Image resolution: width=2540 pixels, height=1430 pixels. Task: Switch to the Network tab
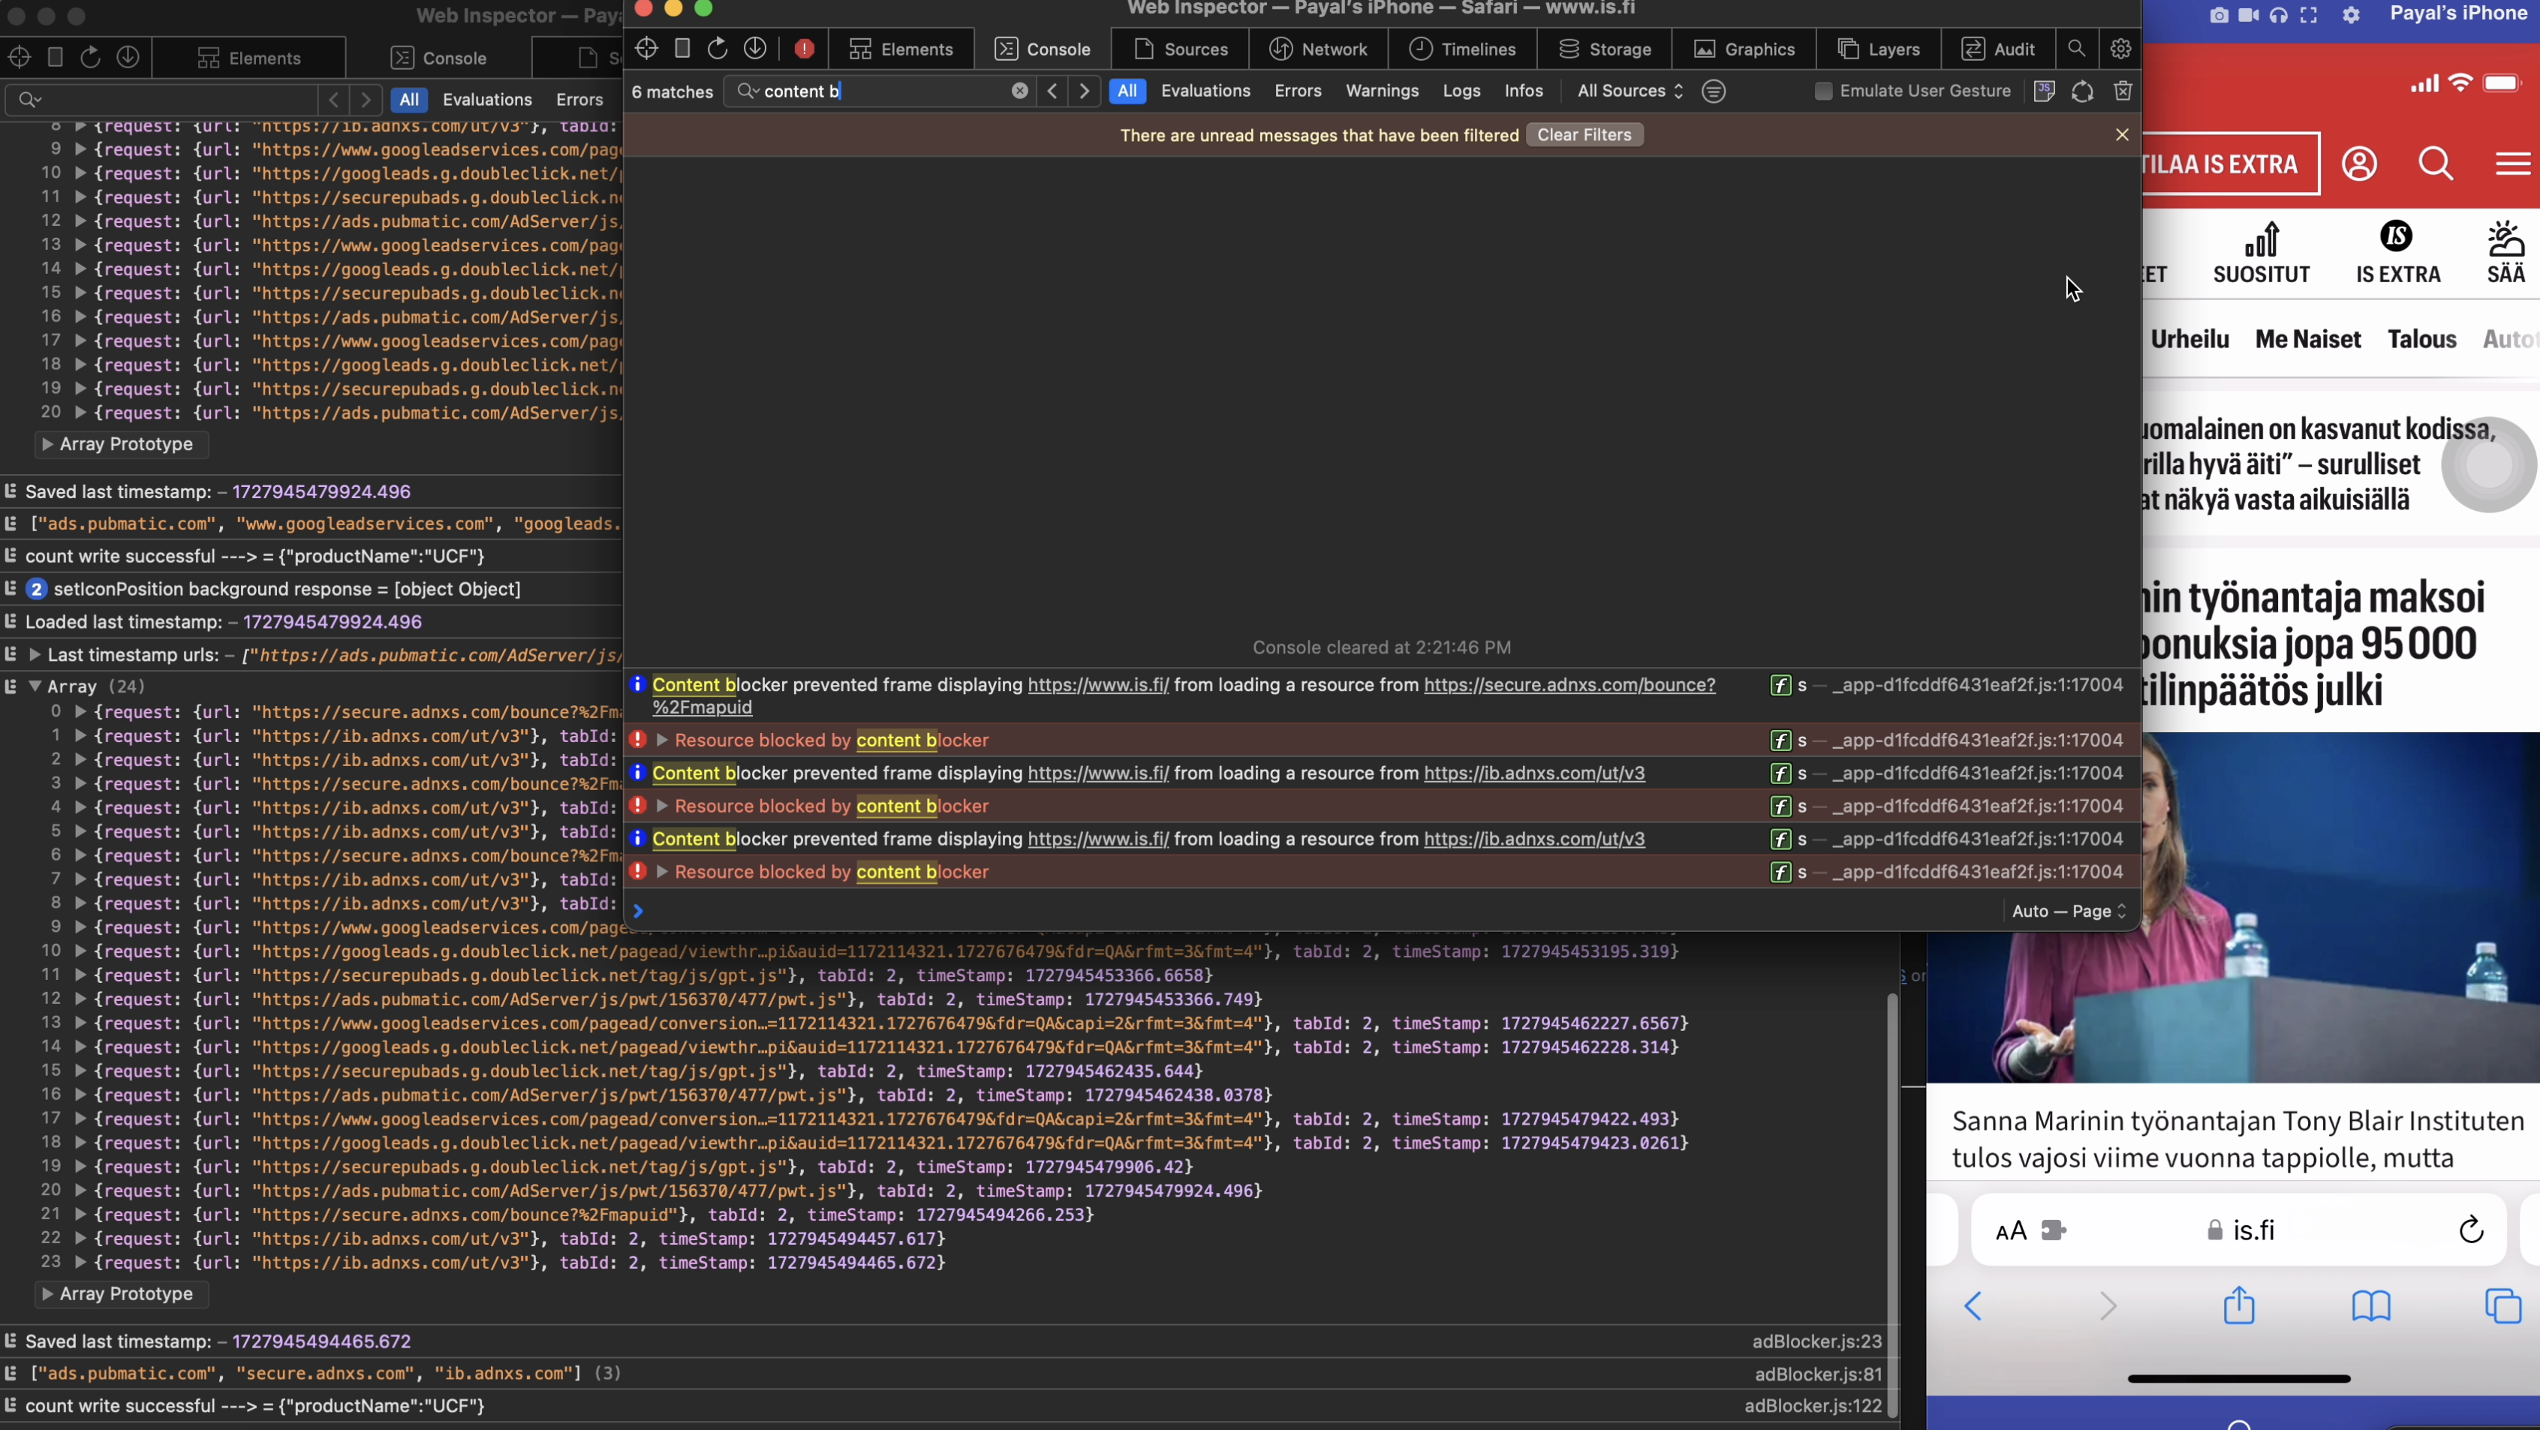click(1318, 48)
